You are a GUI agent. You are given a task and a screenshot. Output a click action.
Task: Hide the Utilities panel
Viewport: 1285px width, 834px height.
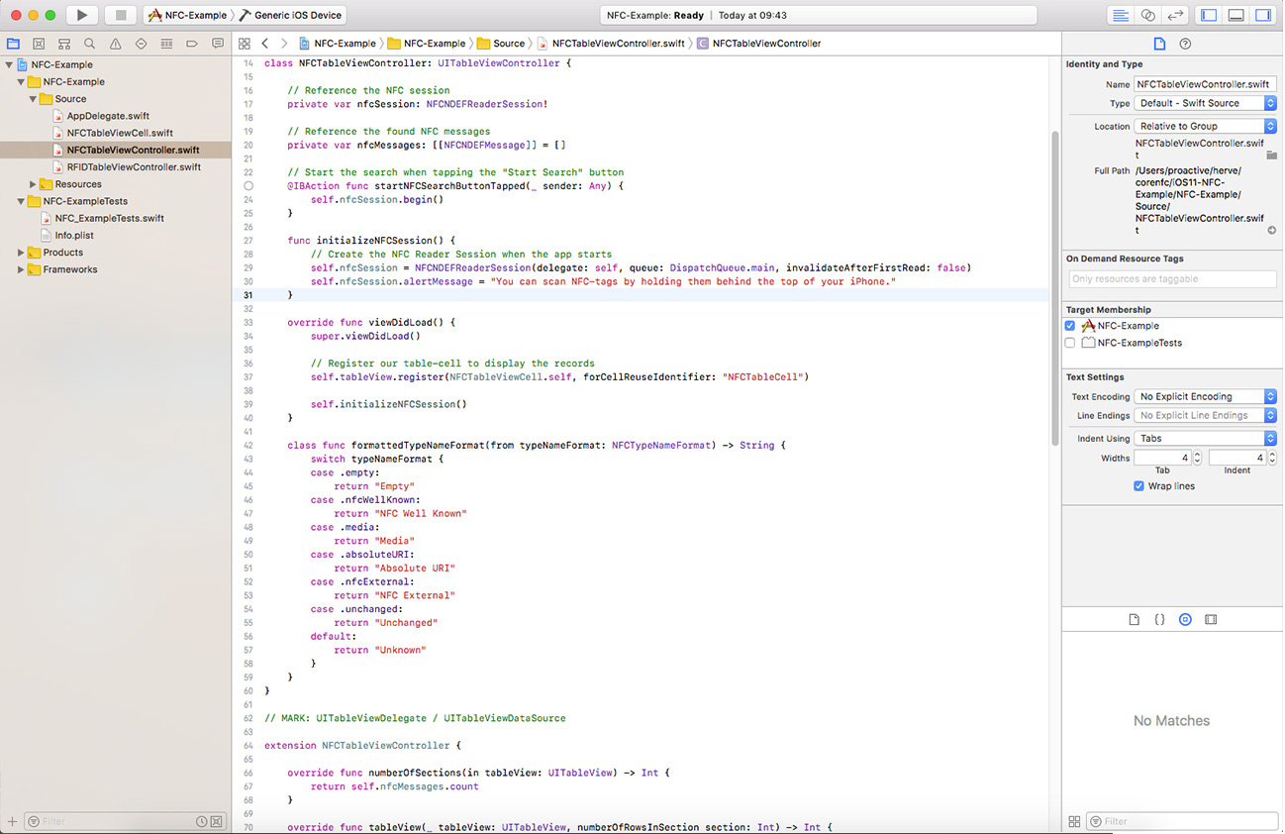[1262, 15]
